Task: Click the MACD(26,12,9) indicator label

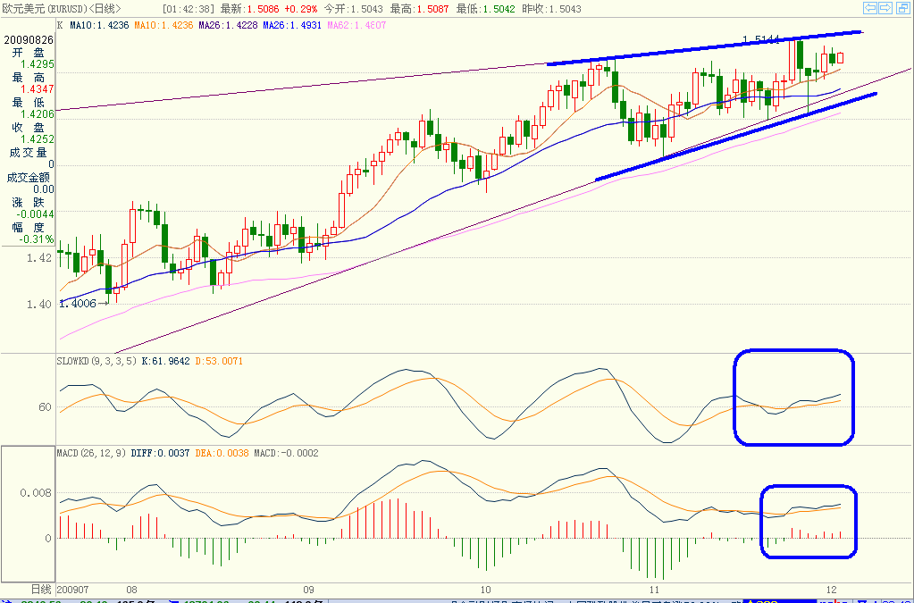Action: point(91,453)
